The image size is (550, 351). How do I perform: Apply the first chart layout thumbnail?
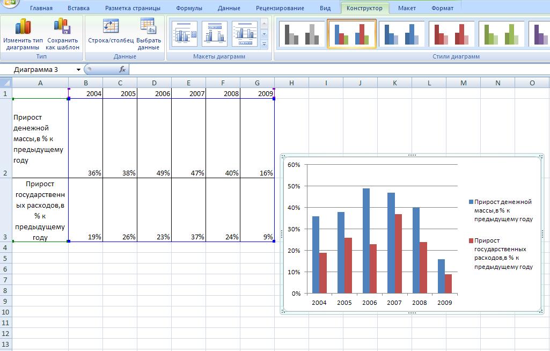click(x=185, y=34)
